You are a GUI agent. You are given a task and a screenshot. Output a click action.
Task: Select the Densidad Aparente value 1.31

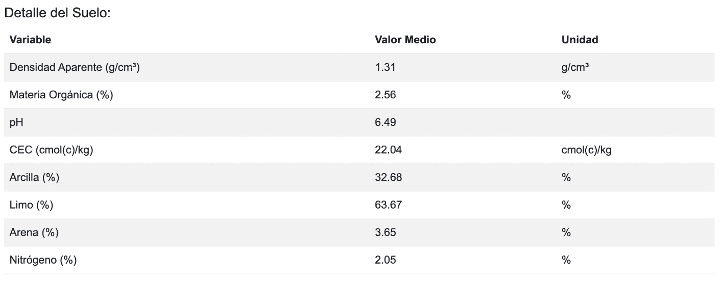tap(386, 68)
